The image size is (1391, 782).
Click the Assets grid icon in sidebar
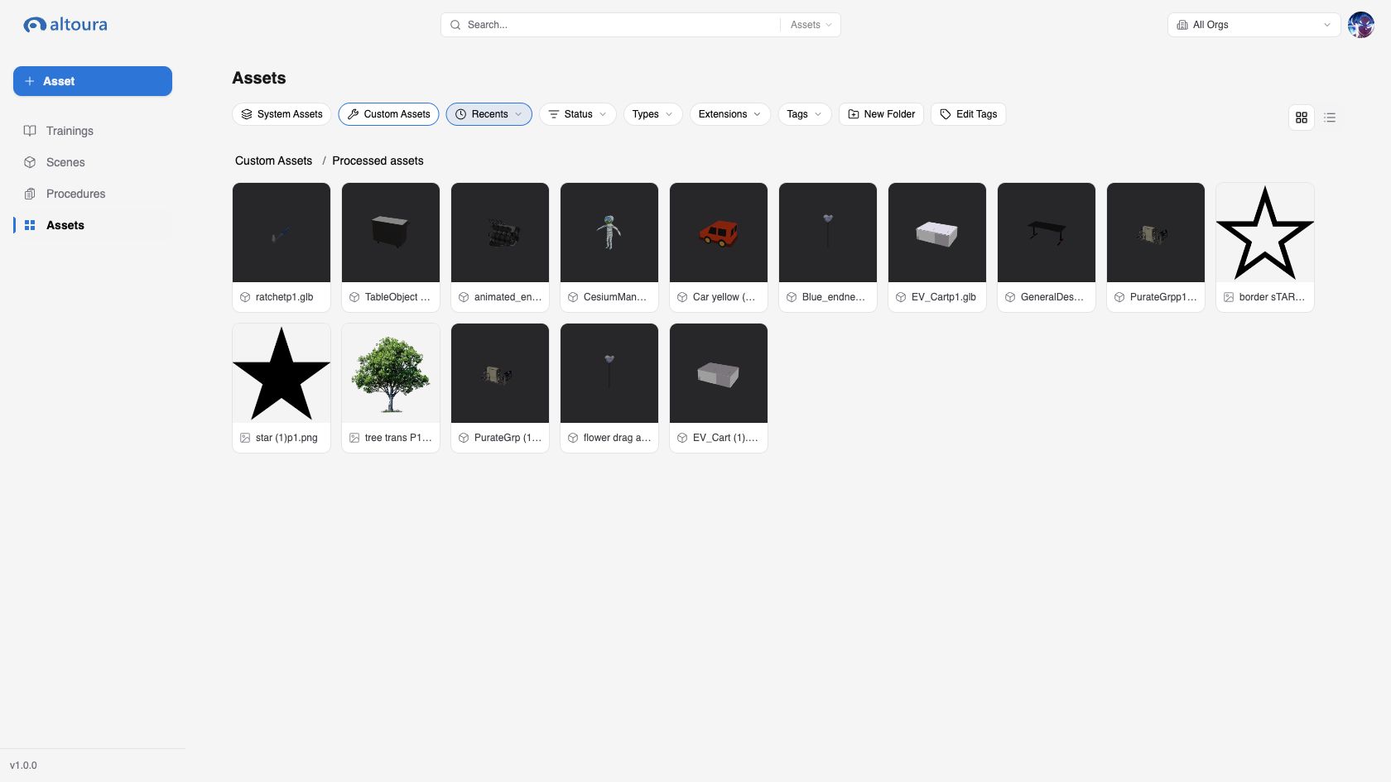(x=30, y=225)
